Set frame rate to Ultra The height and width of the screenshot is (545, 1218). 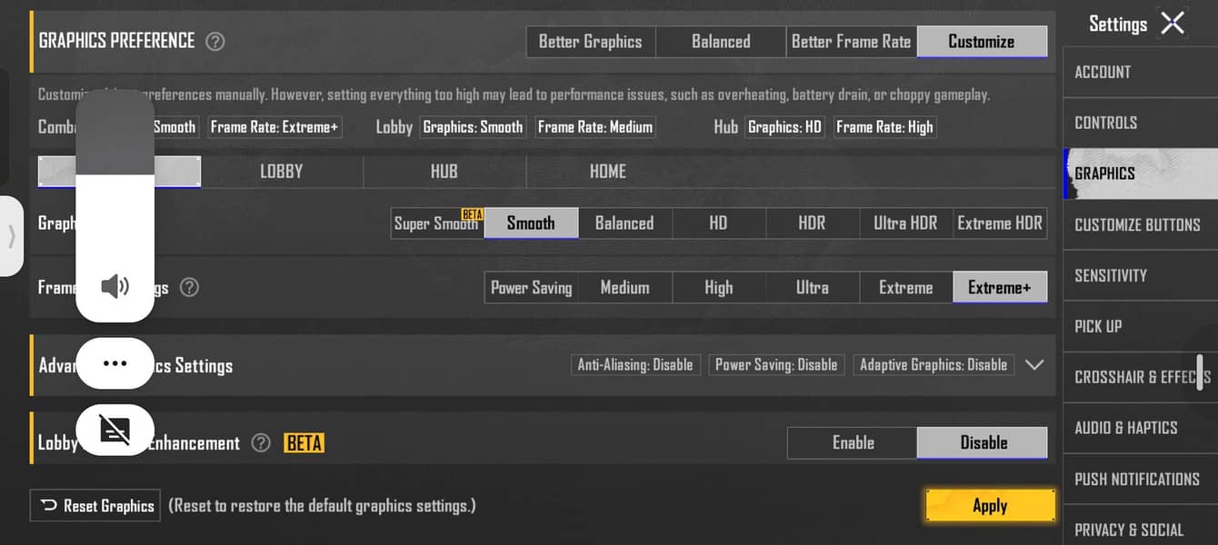tap(812, 287)
